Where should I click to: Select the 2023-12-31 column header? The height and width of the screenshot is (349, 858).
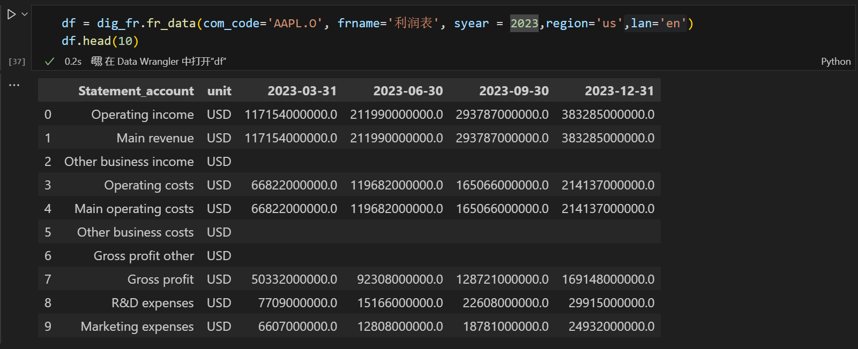[x=619, y=91]
